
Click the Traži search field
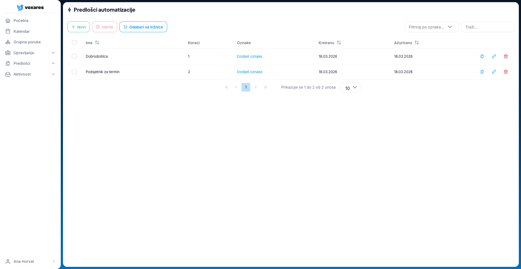pos(488,27)
